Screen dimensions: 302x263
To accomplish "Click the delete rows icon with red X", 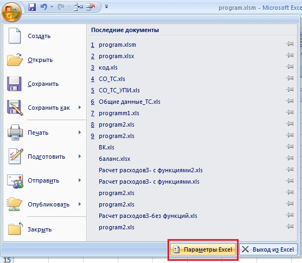I will click(x=91, y=7).
